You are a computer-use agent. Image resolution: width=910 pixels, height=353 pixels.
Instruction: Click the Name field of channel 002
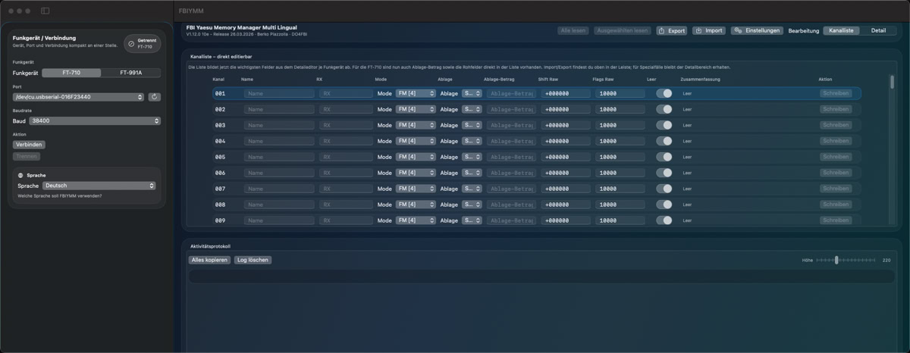point(278,109)
